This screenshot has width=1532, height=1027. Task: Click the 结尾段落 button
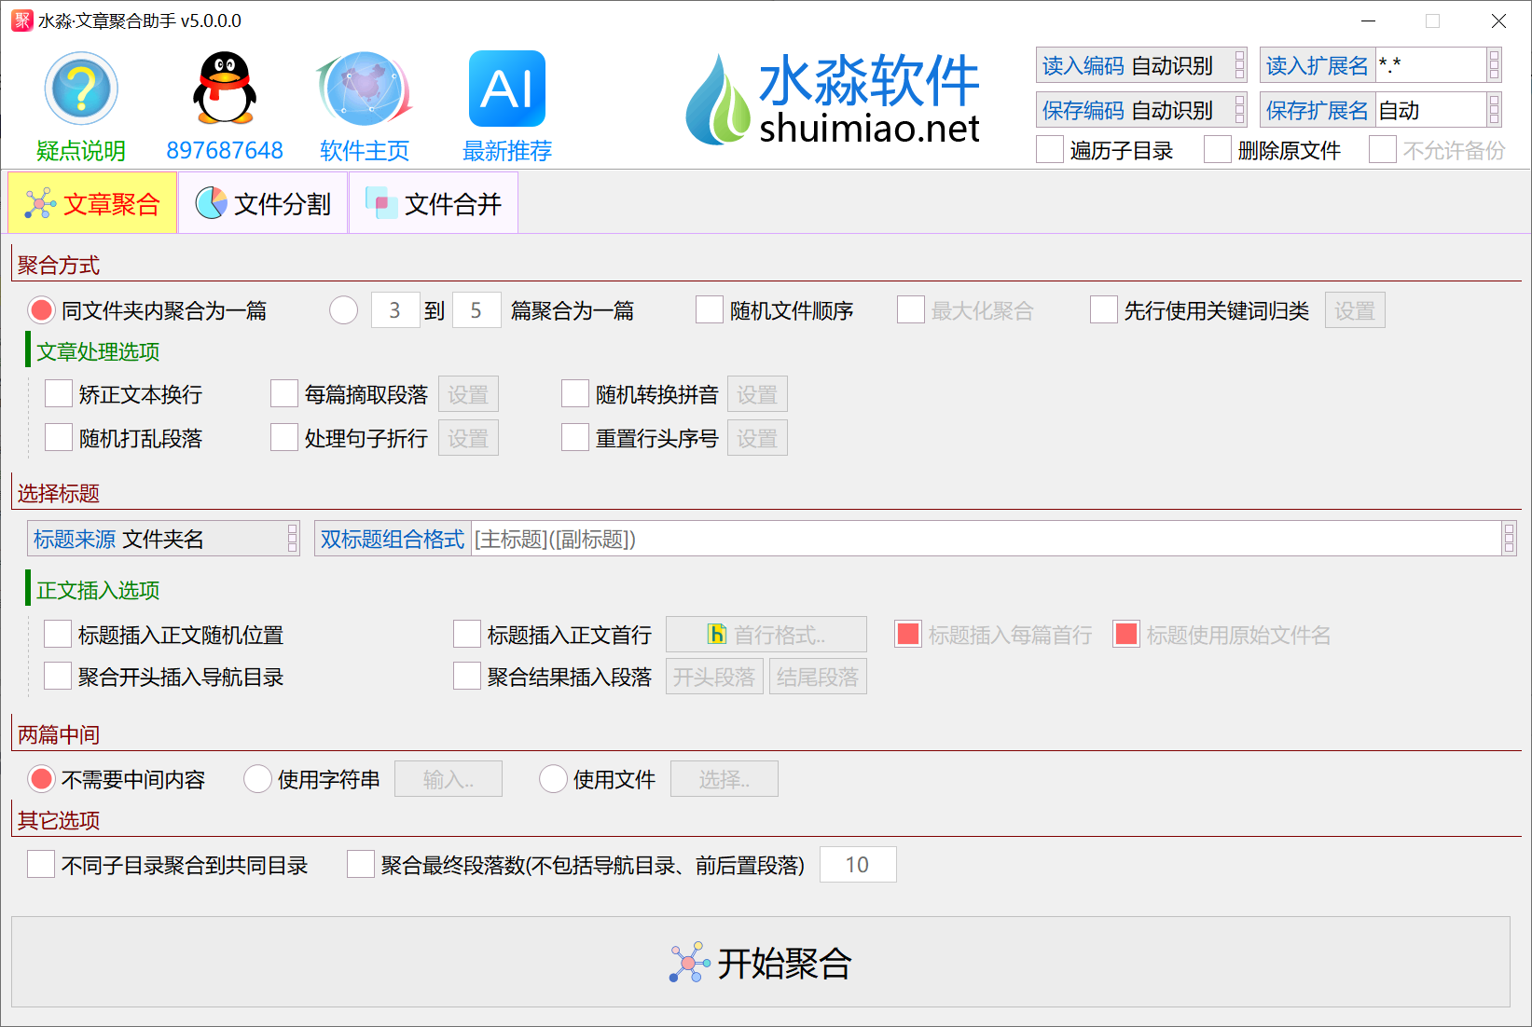point(818,677)
